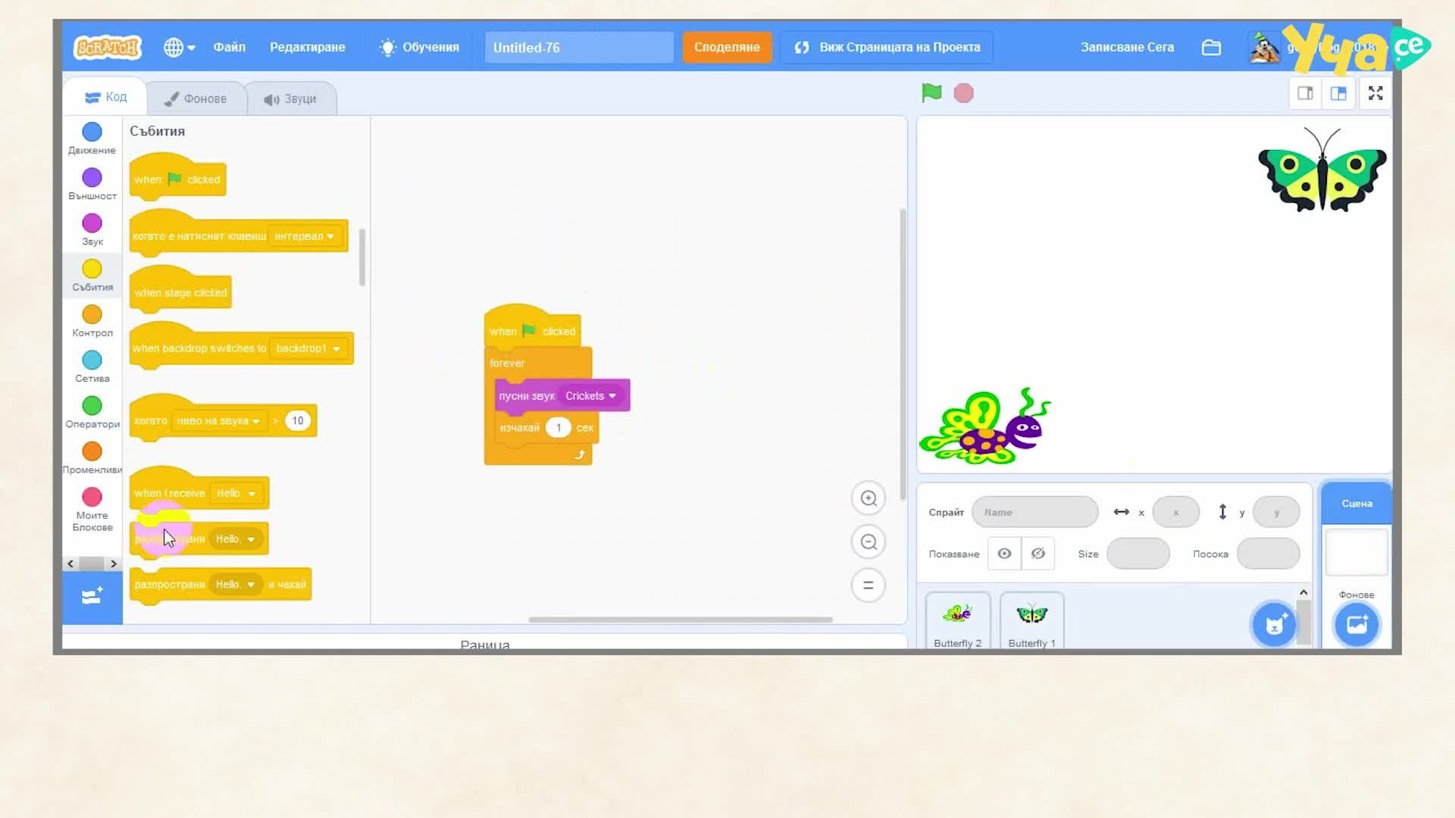Open the language globe menu
This screenshot has width=1455, height=818.
(x=179, y=47)
